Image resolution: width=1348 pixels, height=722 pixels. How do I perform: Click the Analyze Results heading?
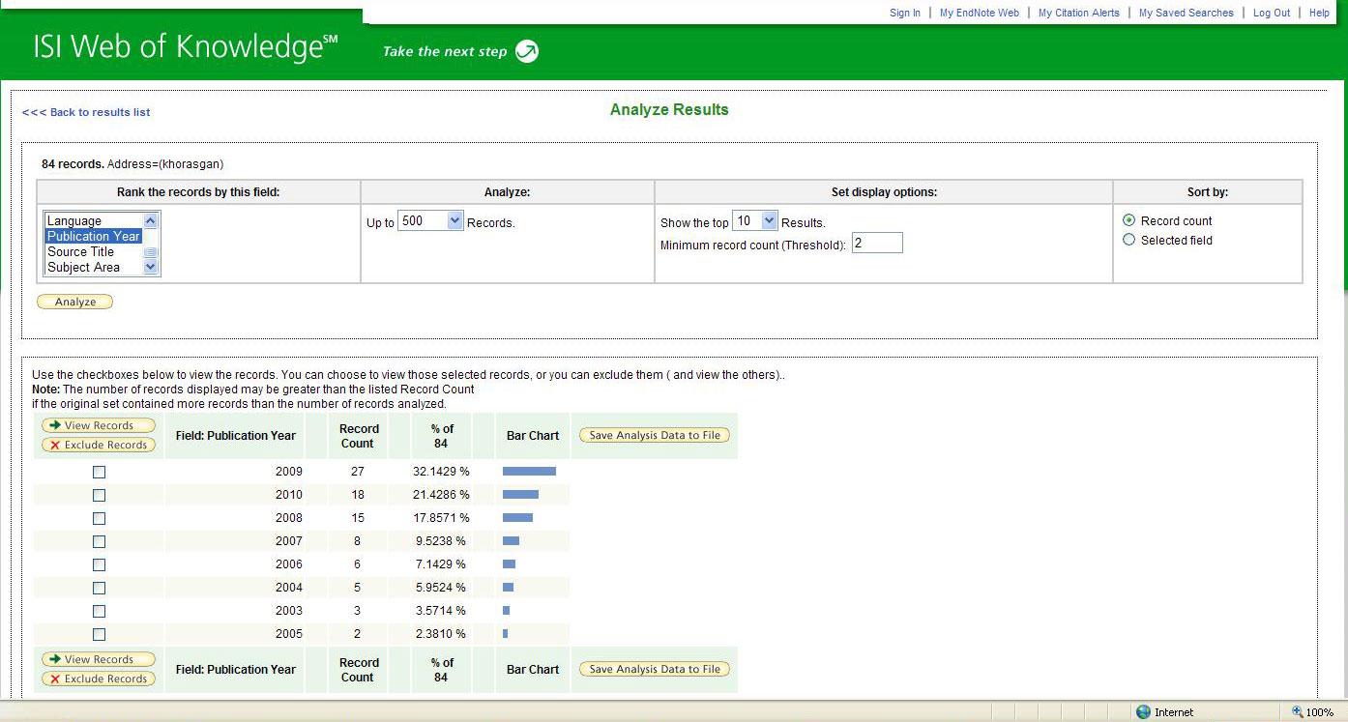pos(669,110)
